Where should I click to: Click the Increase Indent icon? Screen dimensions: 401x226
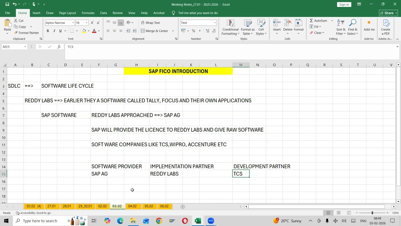pyautogui.click(x=134, y=31)
